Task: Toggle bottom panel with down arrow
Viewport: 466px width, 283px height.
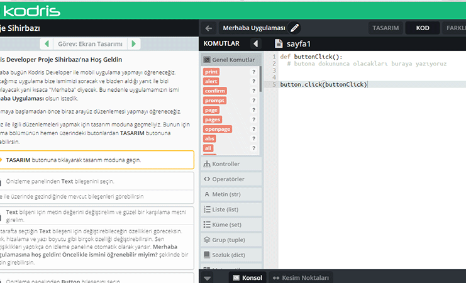Action: (x=208, y=278)
